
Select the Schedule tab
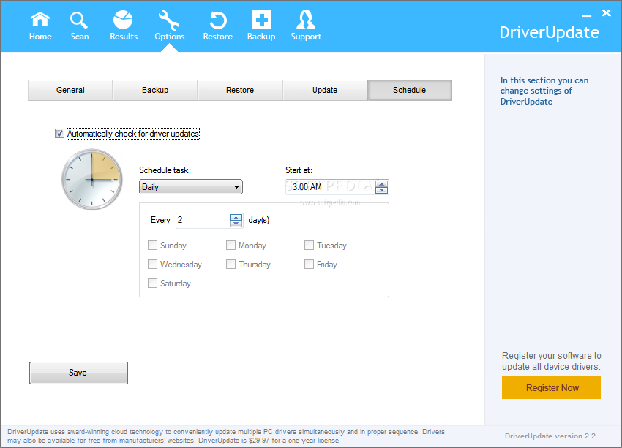click(x=409, y=90)
